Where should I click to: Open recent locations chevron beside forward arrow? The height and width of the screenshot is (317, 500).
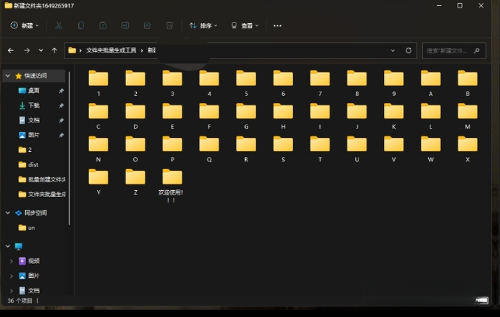(41, 50)
